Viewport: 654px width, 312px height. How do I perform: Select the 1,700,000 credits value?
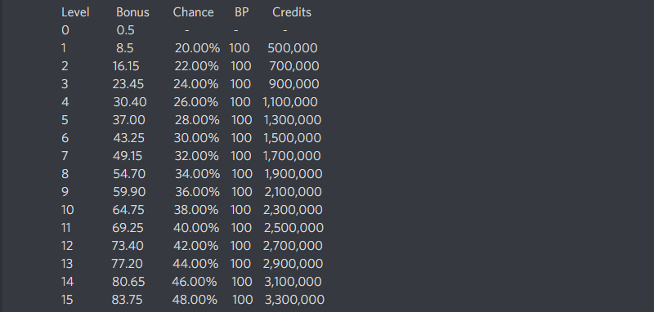coord(292,156)
